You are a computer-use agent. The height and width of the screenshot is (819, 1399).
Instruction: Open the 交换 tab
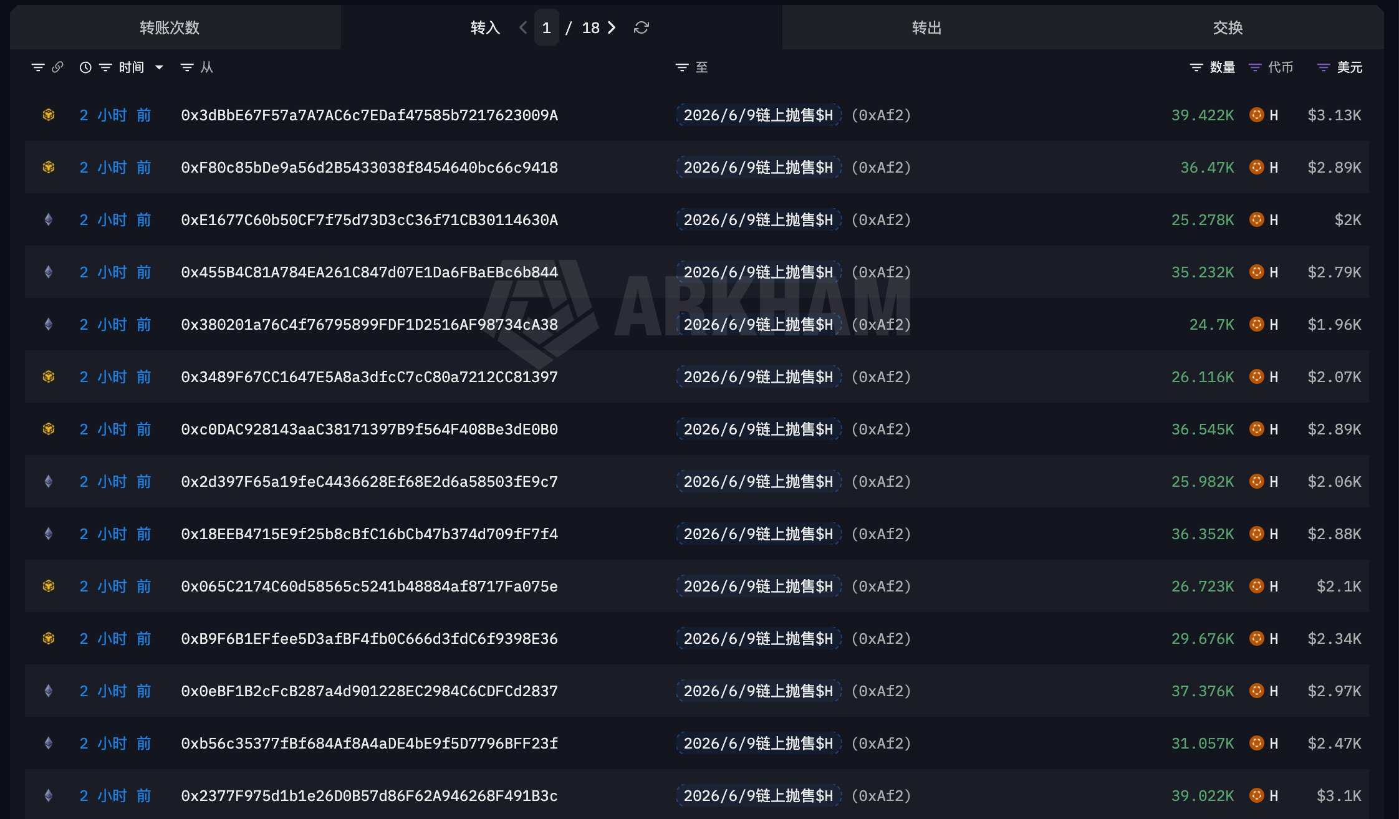(x=1228, y=27)
